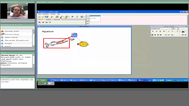Select the fill color bucket tool
This screenshot has width=189, height=106.
[66, 17]
